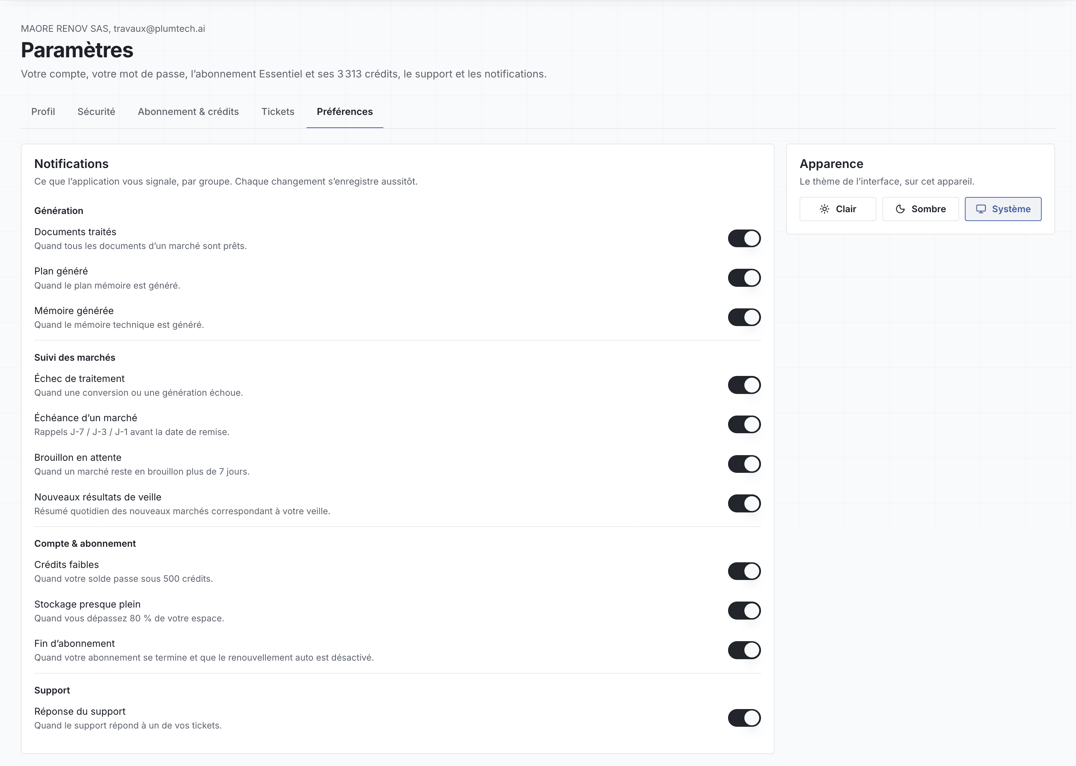Switch off Brouillon en attente notification
The image size is (1076, 766).
[x=744, y=464]
